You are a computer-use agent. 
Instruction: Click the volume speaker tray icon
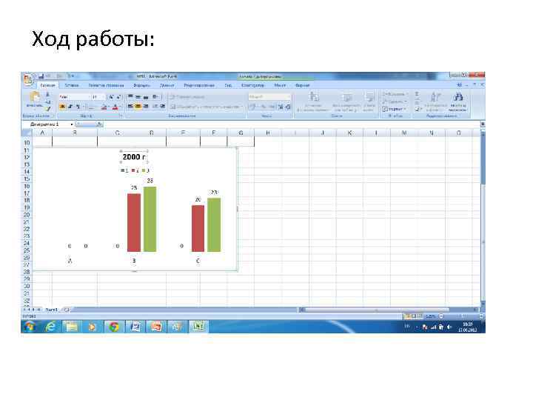coord(449,327)
